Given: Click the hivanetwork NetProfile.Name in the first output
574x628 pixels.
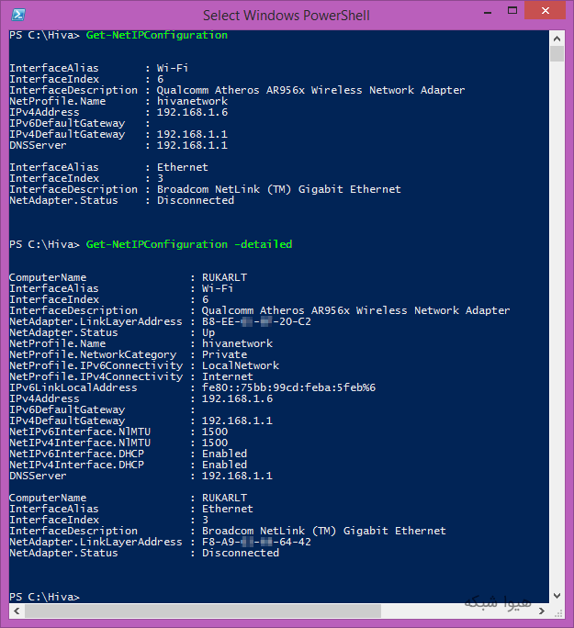Looking at the screenshot, I should [x=192, y=101].
